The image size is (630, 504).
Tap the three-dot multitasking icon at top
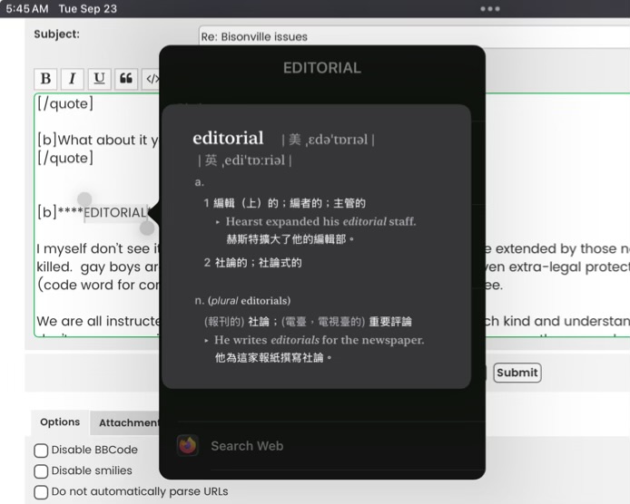coord(490,9)
